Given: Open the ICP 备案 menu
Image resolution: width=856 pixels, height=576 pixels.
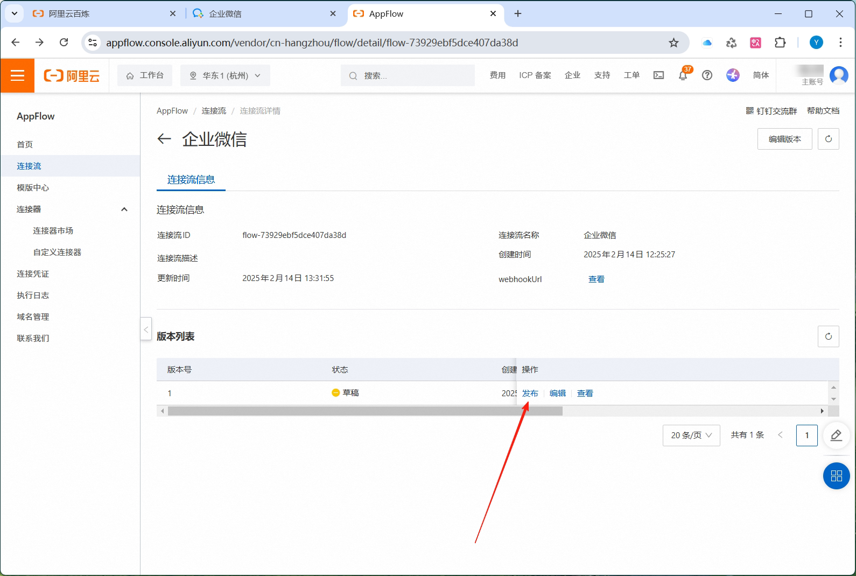Looking at the screenshot, I should [x=535, y=75].
